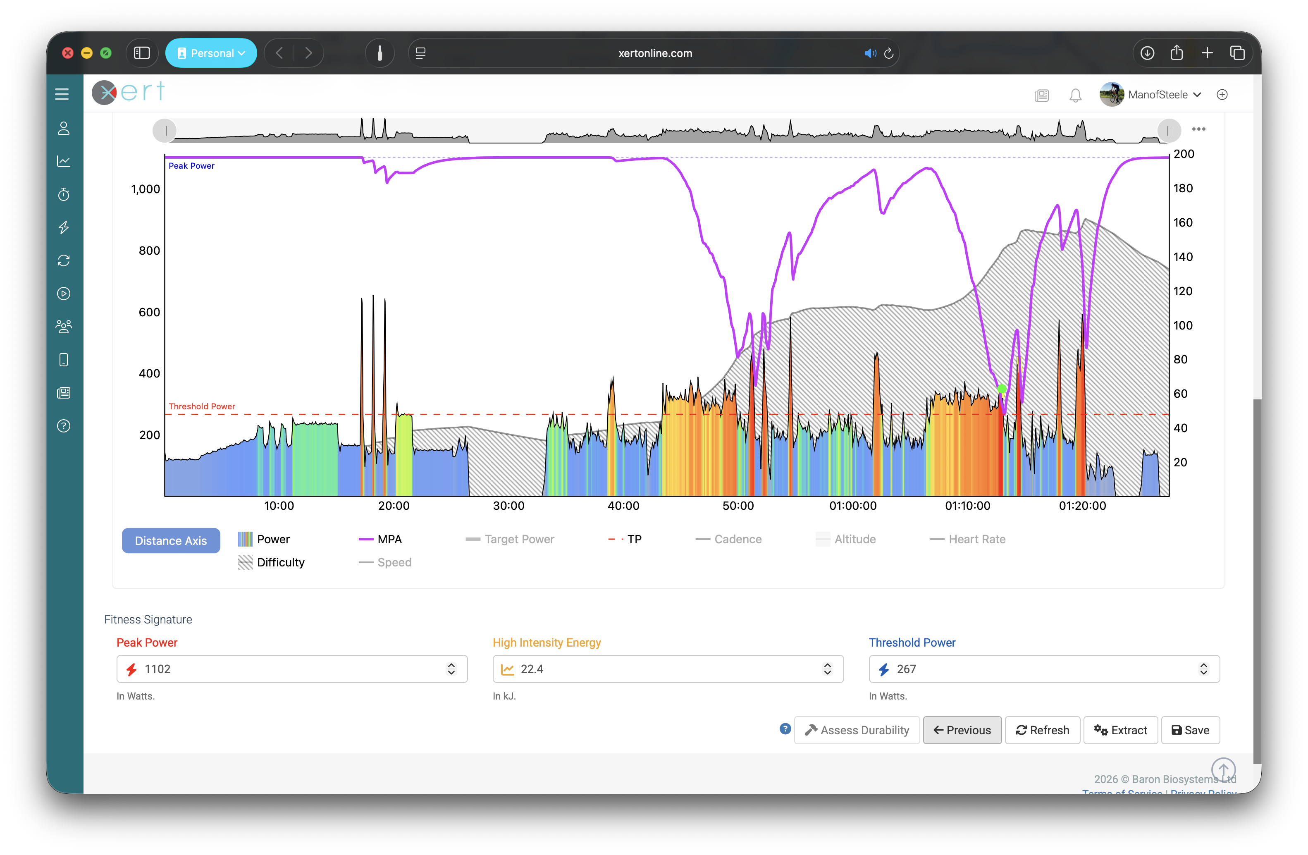This screenshot has height=855, width=1308.
Task: Click the lightning bolt sidebar icon
Action: [x=64, y=227]
